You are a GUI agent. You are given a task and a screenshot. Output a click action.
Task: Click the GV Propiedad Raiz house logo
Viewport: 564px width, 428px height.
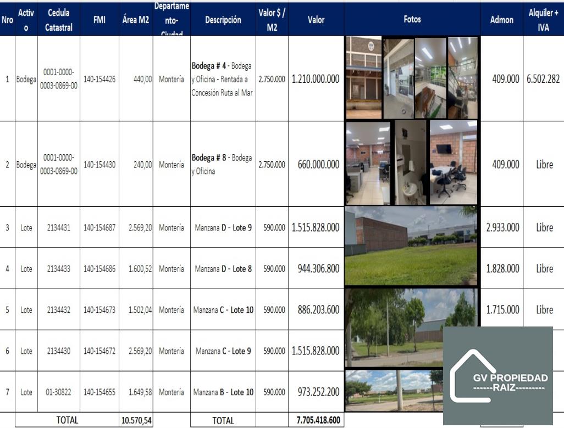pos(497,375)
